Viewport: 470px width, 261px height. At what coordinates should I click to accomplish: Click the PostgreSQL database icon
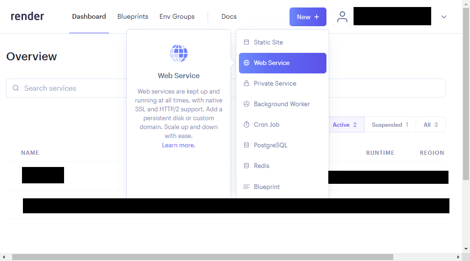246,145
